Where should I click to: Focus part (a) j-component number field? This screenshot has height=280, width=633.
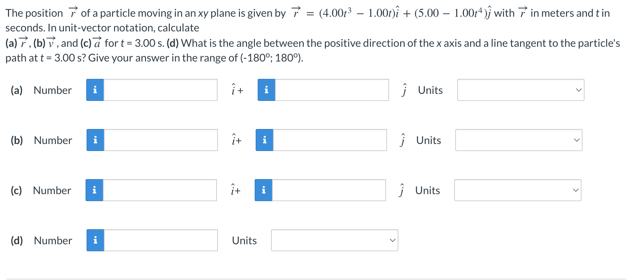click(x=332, y=90)
